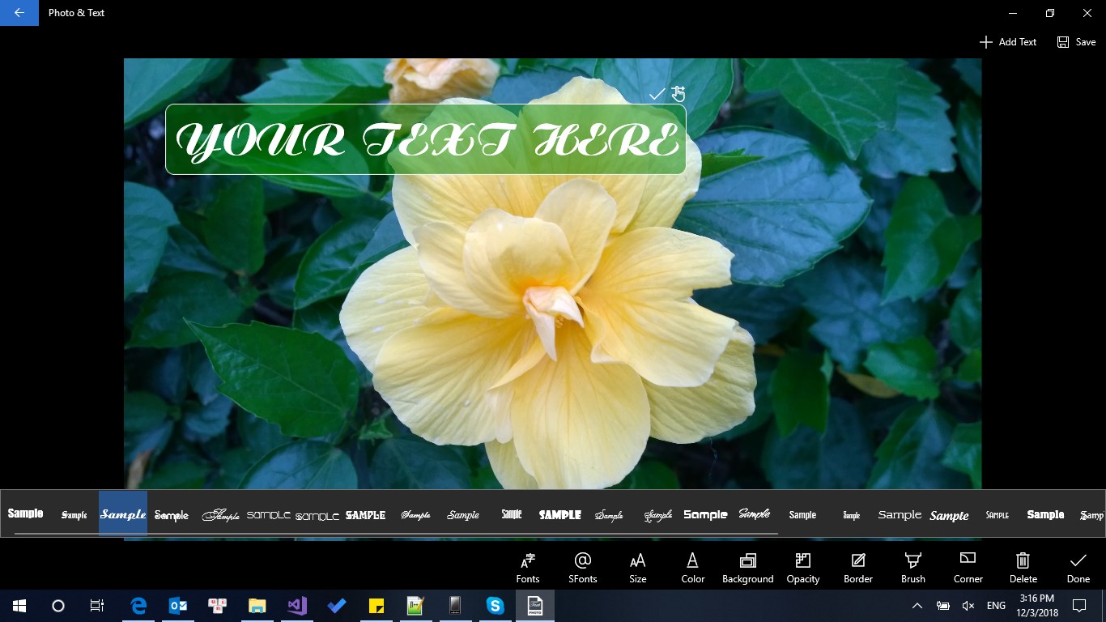Open the text Color tool
The image size is (1106, 622).
(x=693, y=568)
